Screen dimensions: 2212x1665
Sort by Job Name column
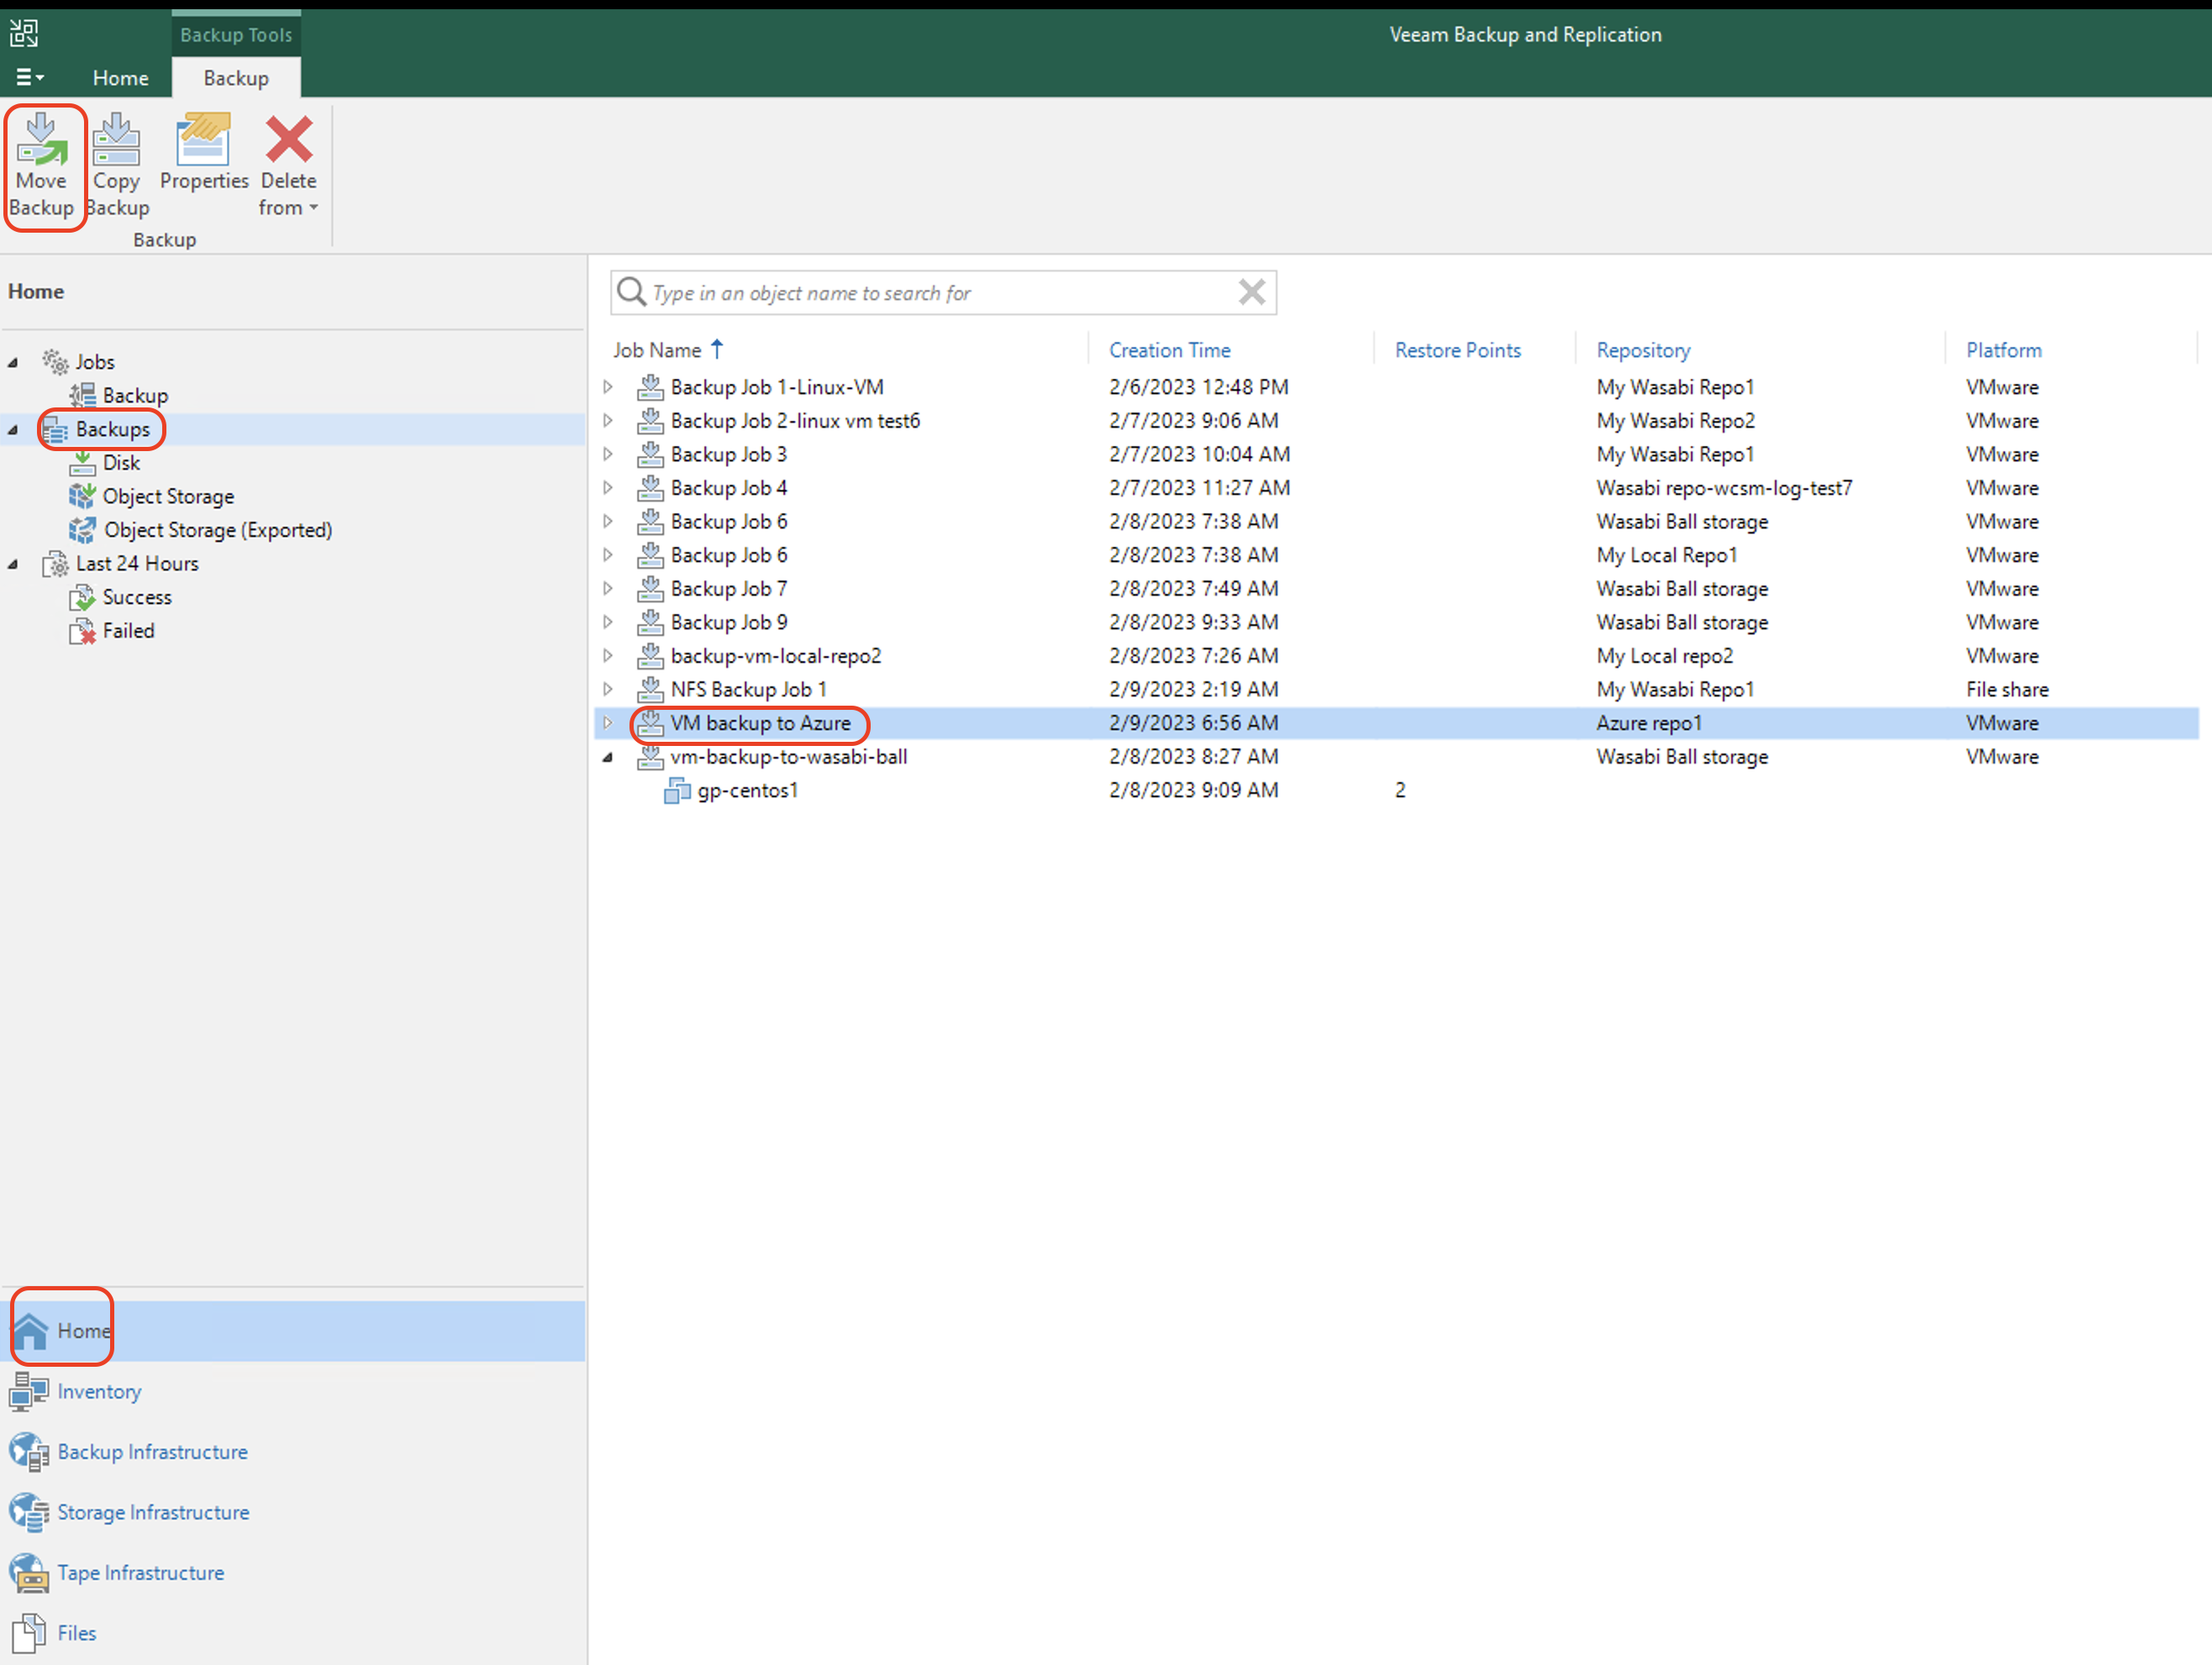657,349
